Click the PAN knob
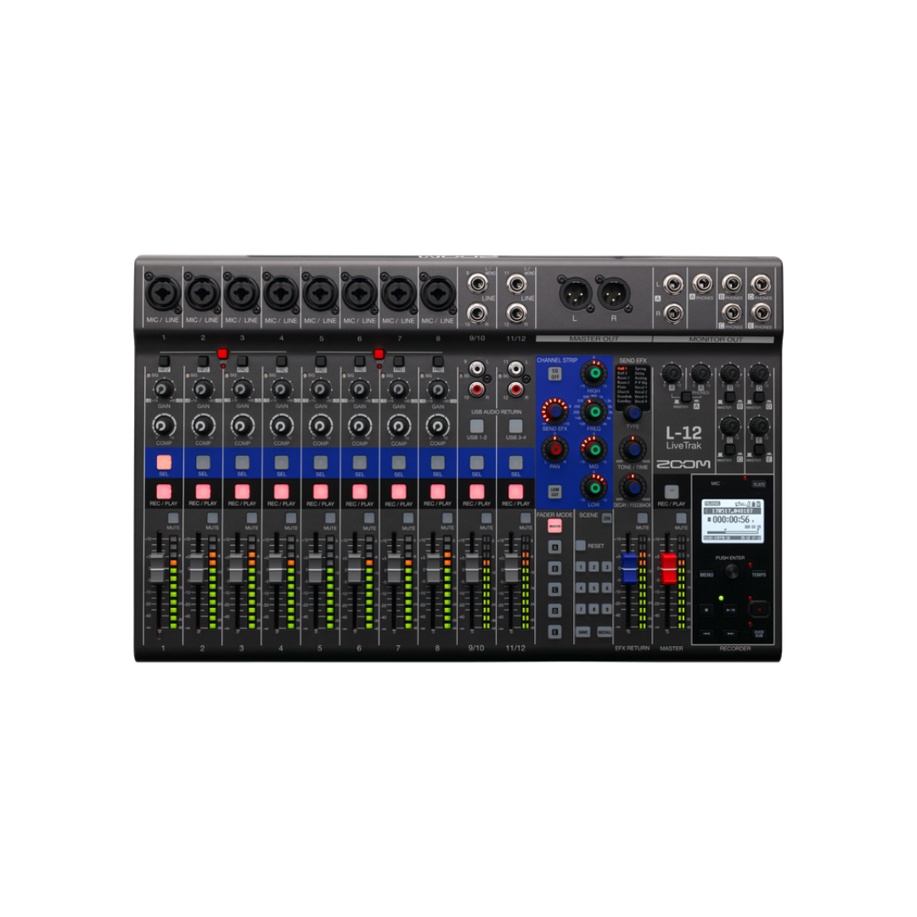This screenshot has height=917, width=917. [554, 449]
